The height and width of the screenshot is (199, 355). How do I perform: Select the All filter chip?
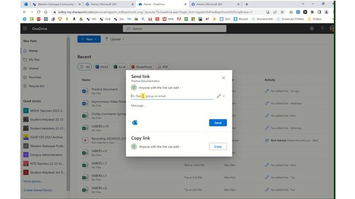[x=84, y=67]
